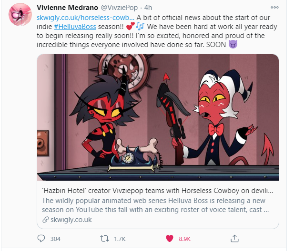Click the skwigly.co.uk domain under the card
Viewport: 294px width, 251px height.
click(71, 220)
